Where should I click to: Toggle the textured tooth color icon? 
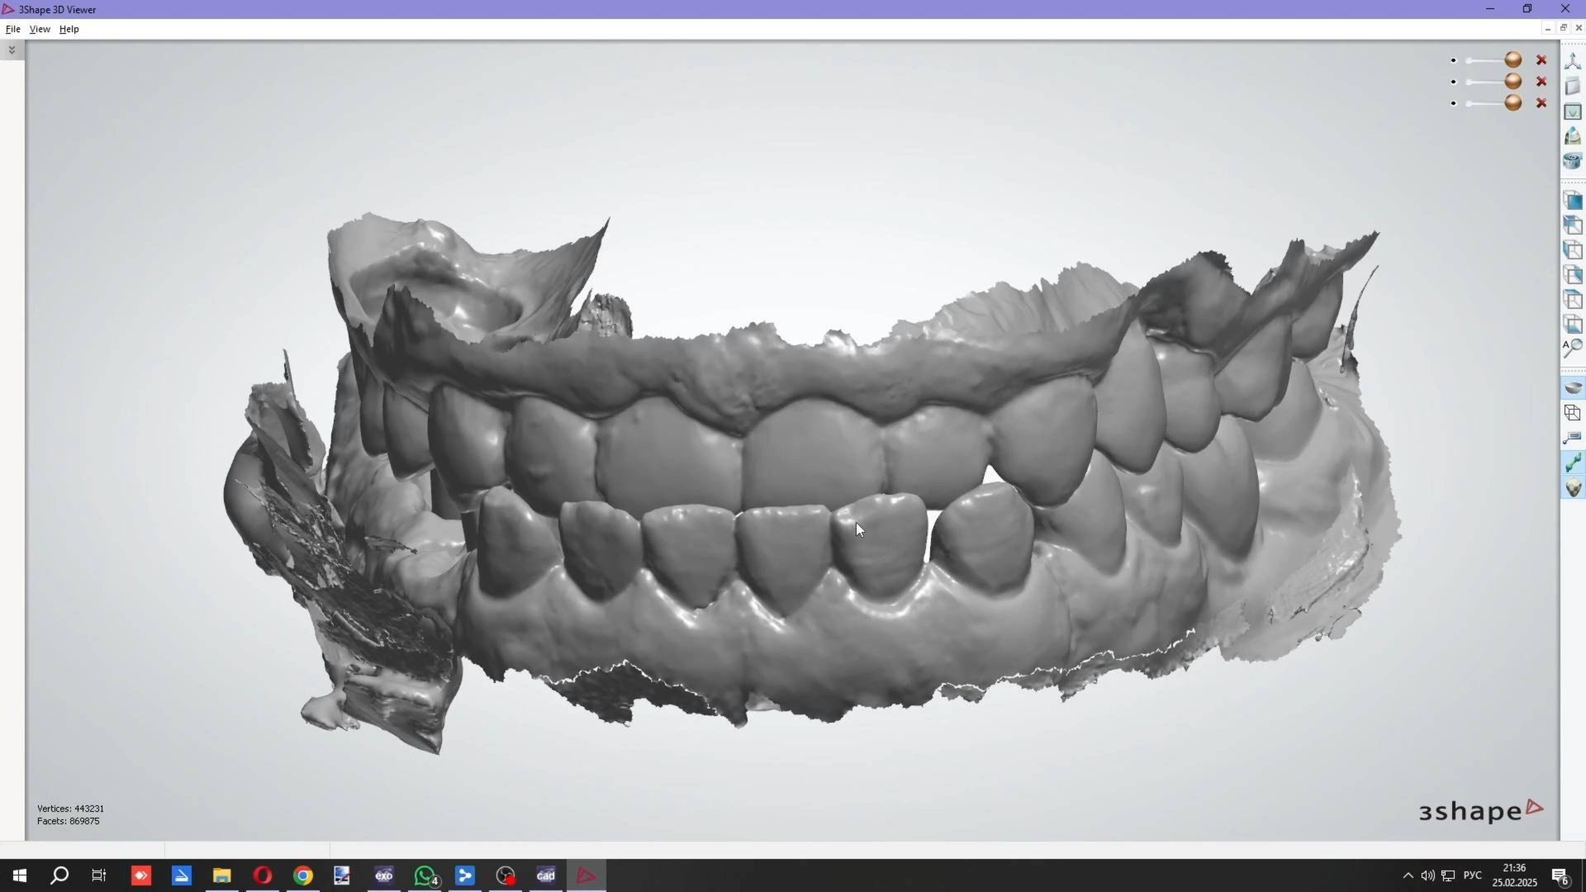click(1573, 488)
